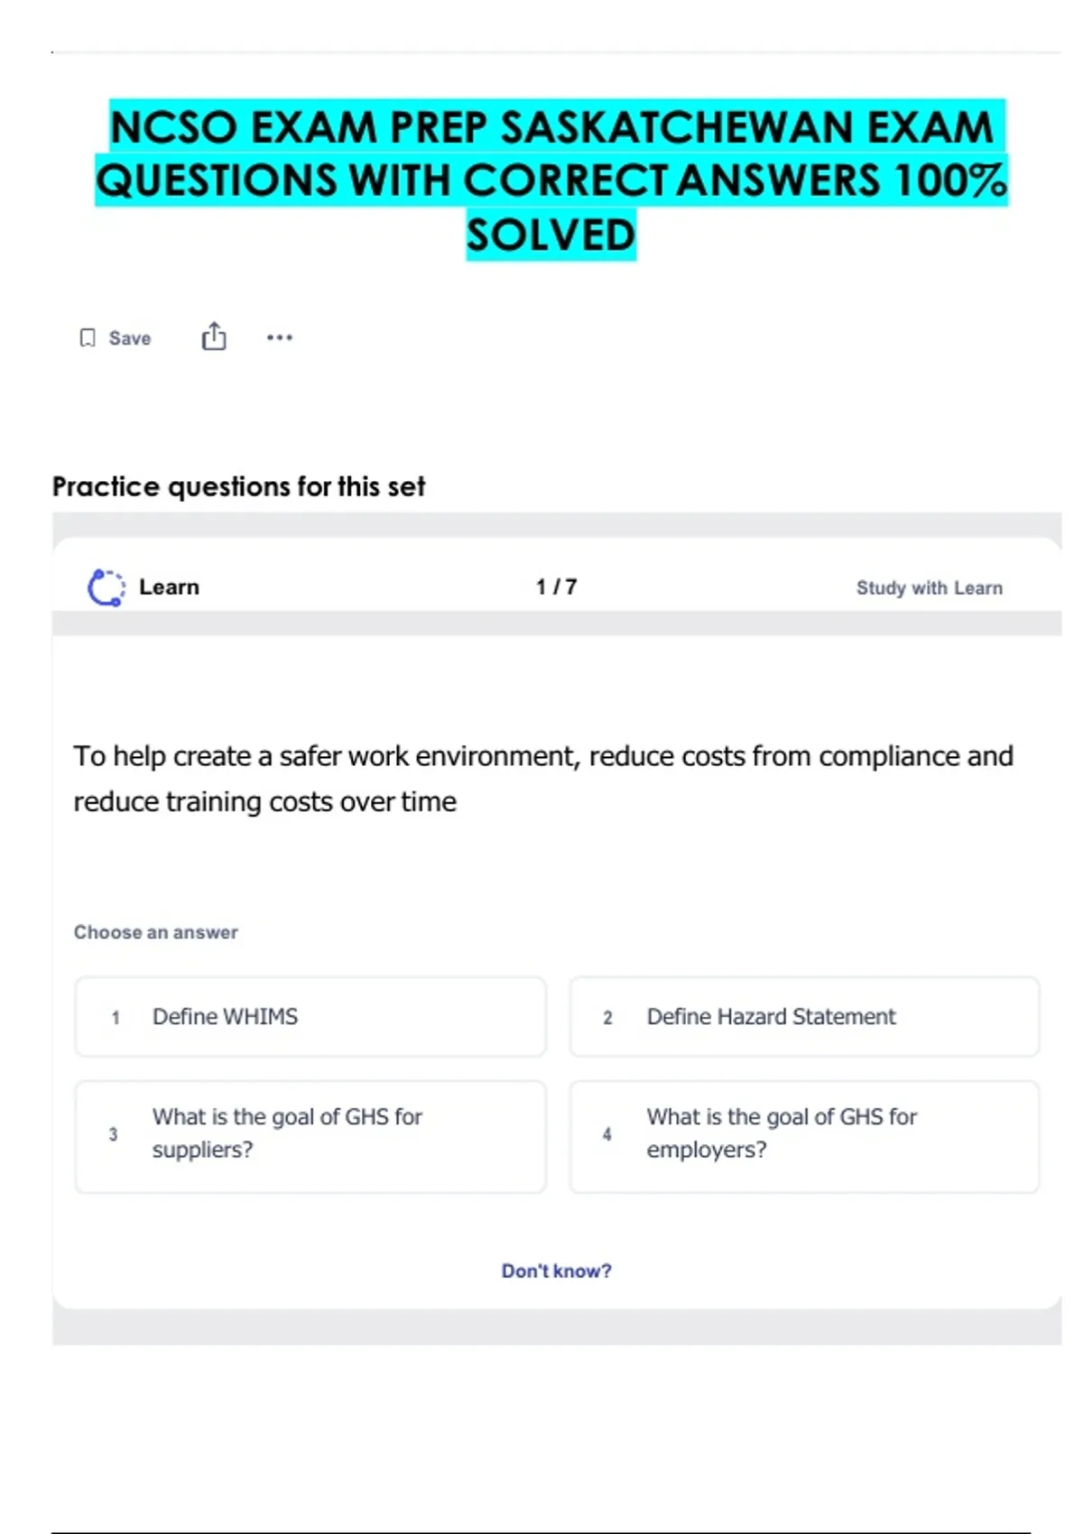Click the number 2 badge beside Hazard Statement
The width and height of the screenshot is (1083, 1534).
click(x=607, y=1018)
